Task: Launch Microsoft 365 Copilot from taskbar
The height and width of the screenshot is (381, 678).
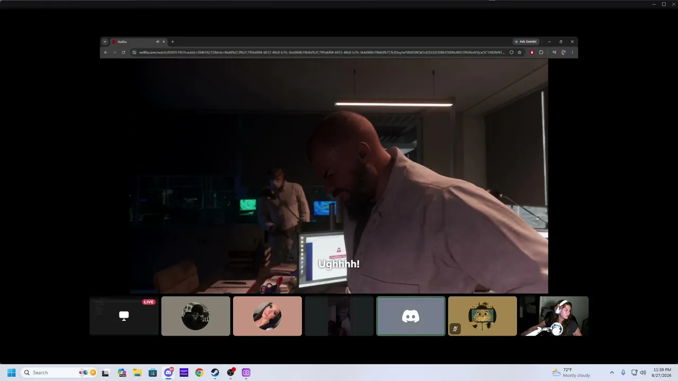Action: pos(122,373)
